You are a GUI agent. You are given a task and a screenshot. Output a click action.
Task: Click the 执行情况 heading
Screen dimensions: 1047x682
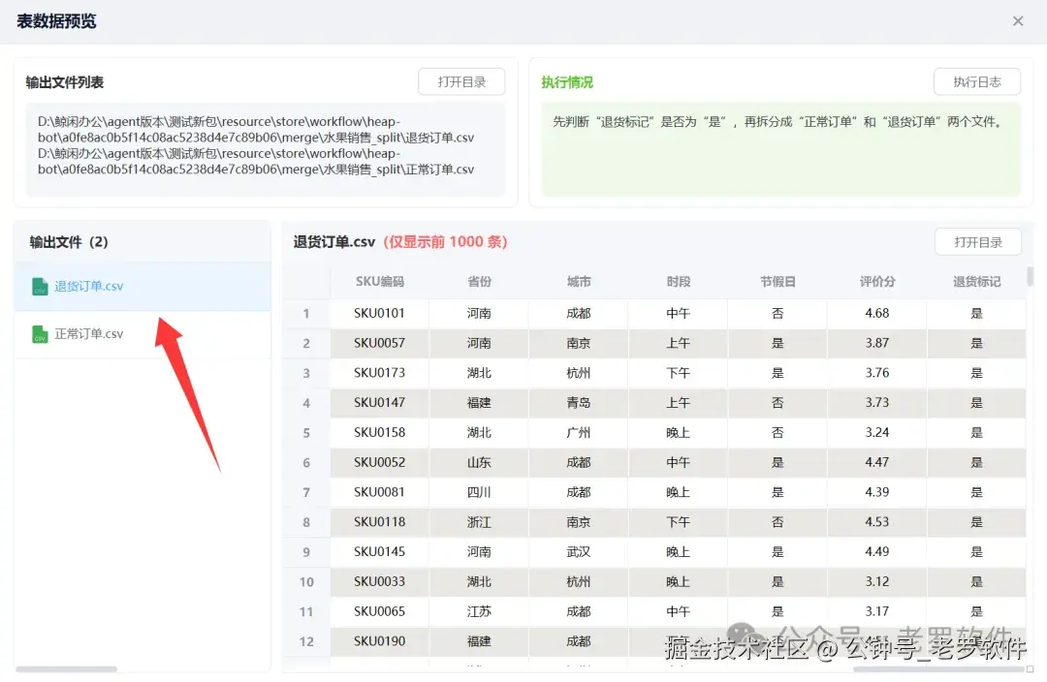point(567,82)
